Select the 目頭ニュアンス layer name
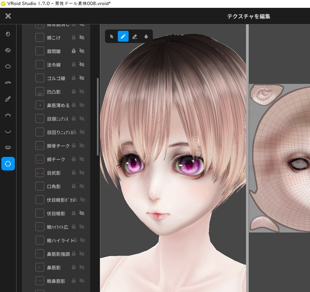 [58, 119]
